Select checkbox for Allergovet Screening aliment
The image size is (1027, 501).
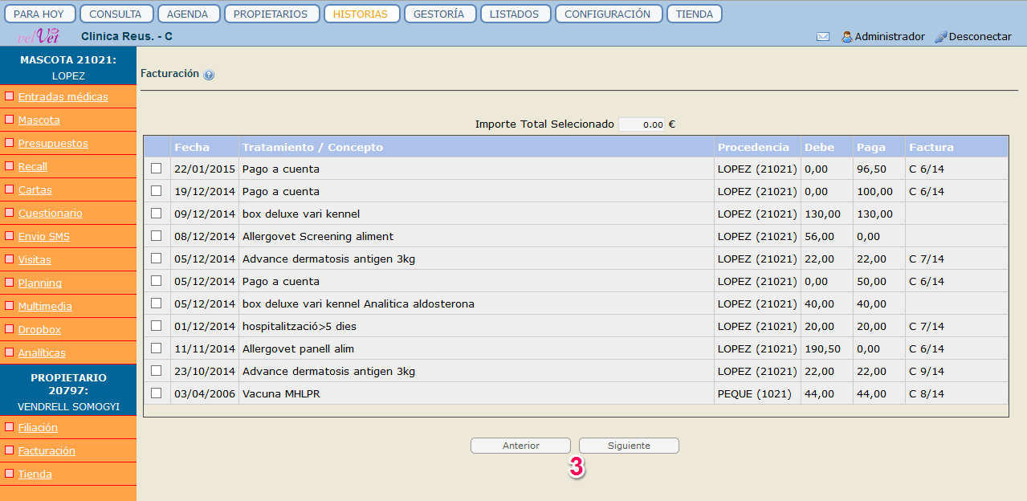(x=156, y=236)
